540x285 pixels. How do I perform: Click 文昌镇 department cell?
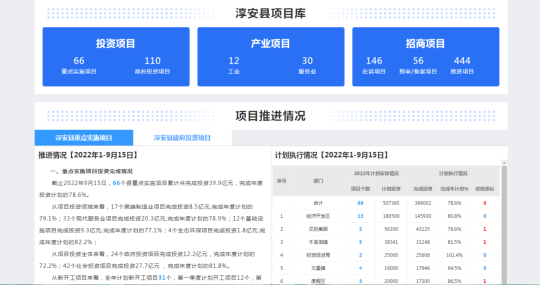[x=318, y=268]
